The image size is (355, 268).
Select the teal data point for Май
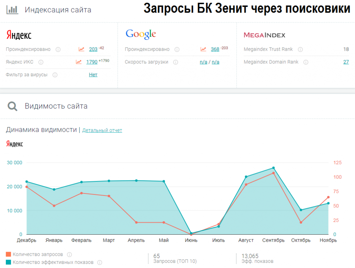(164, 181)
